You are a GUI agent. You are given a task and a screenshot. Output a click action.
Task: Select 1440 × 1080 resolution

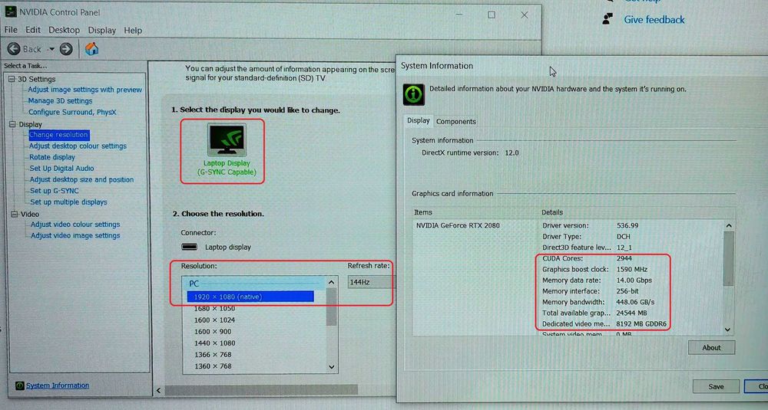214,343
